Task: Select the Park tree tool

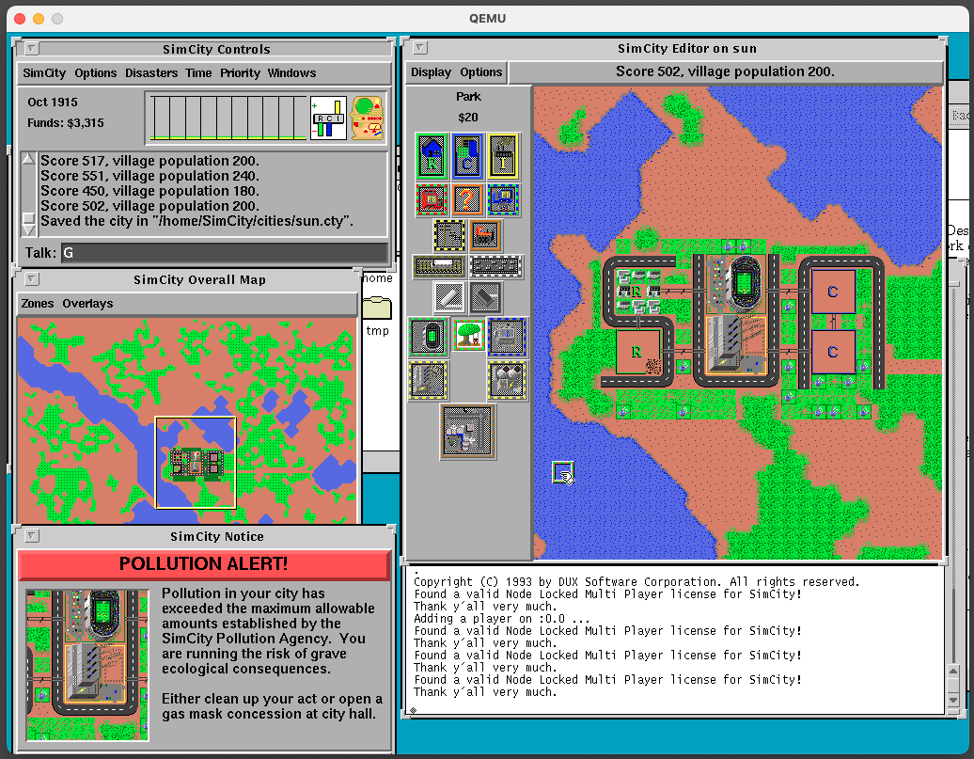Action: [x=467, y=336]
